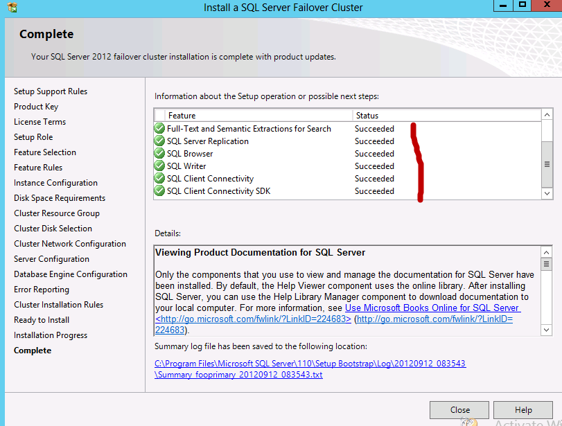This screenshot has height=426, width=562.
Task: Open Help
Action: click(x=523, y=409)
